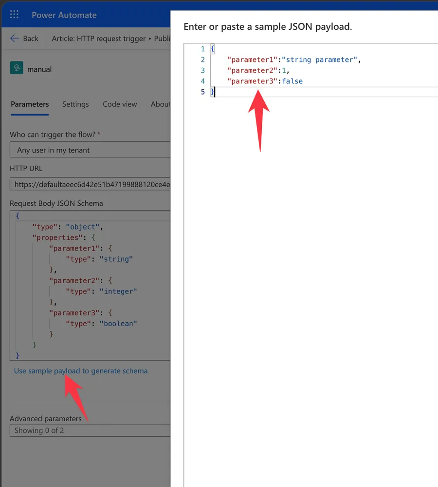The width and height of the screenshot is (438, 487).
Task: Open the Article: HTTP request trigger breadcrumb
Action: click(x=111, y=39)
